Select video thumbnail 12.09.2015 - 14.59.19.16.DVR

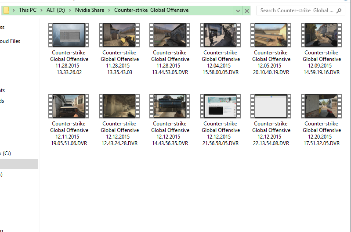pos(322,35)
